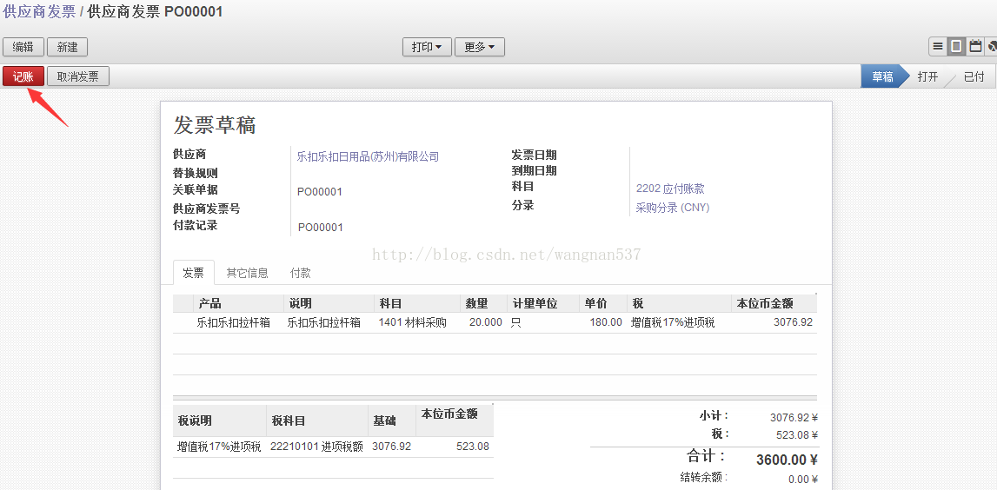This screenshot has width=997, height=490.
Task: Open journal link 采购分录 (CNY)
Action: point(673,208)
